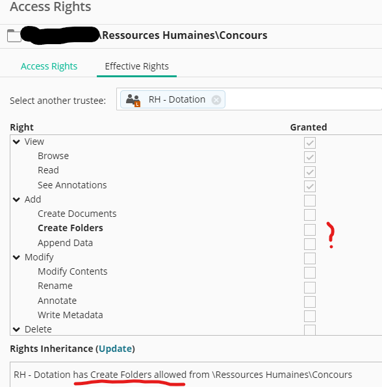Collapse the Modify rights group
The height and width of the screenshot is (387, 382).
click(x=16, y=257)
